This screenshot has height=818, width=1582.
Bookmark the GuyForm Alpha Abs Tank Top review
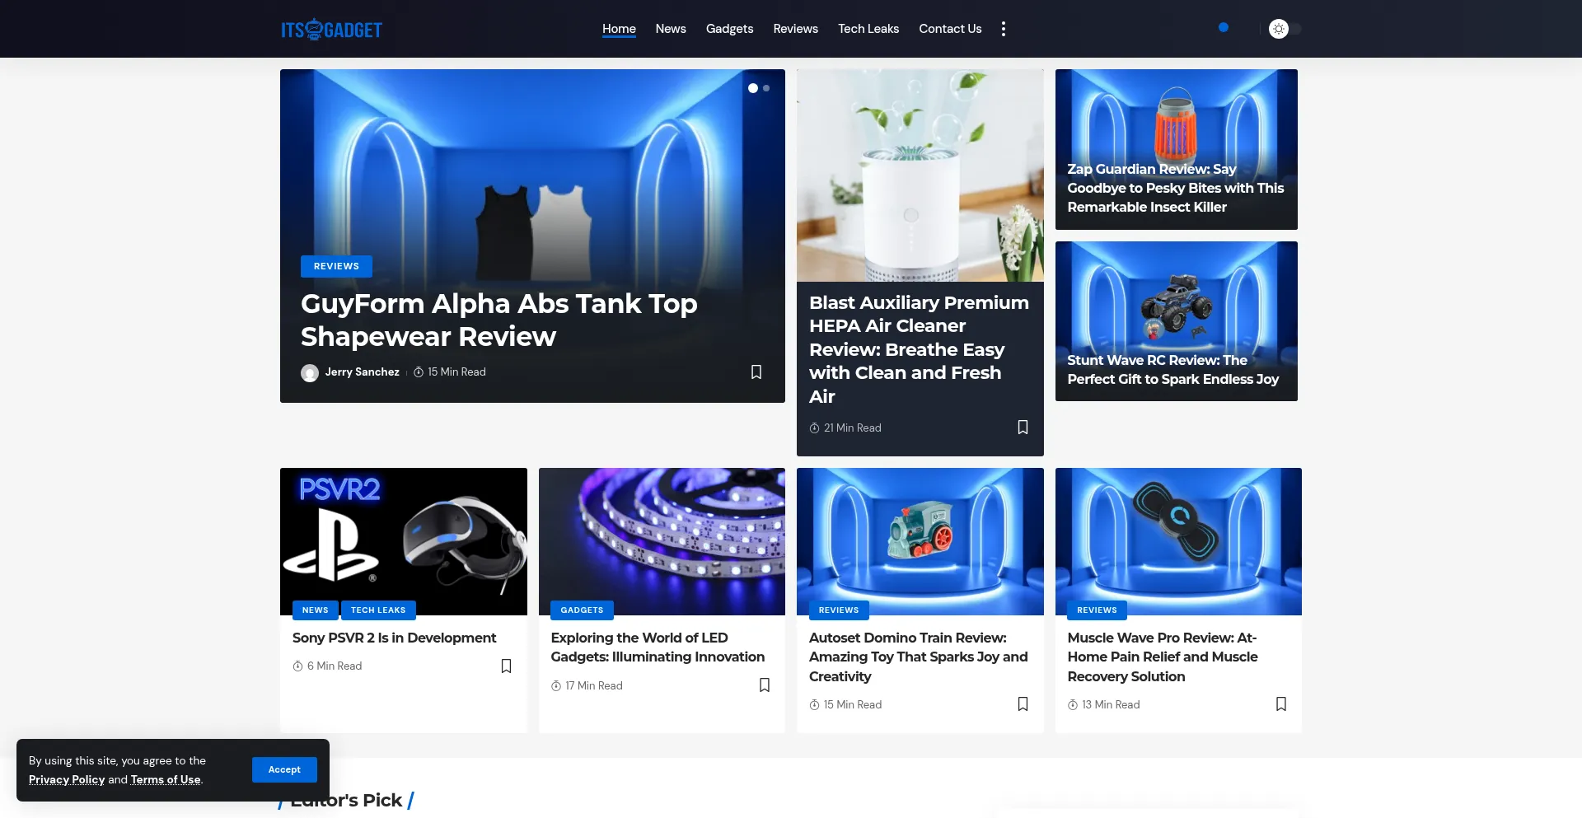(756, 372)
